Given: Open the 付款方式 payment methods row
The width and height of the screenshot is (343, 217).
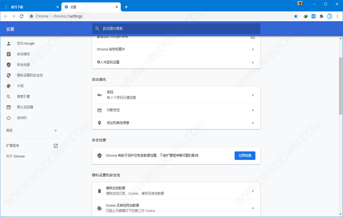Looking at the screenshot, I should [176, 110].
